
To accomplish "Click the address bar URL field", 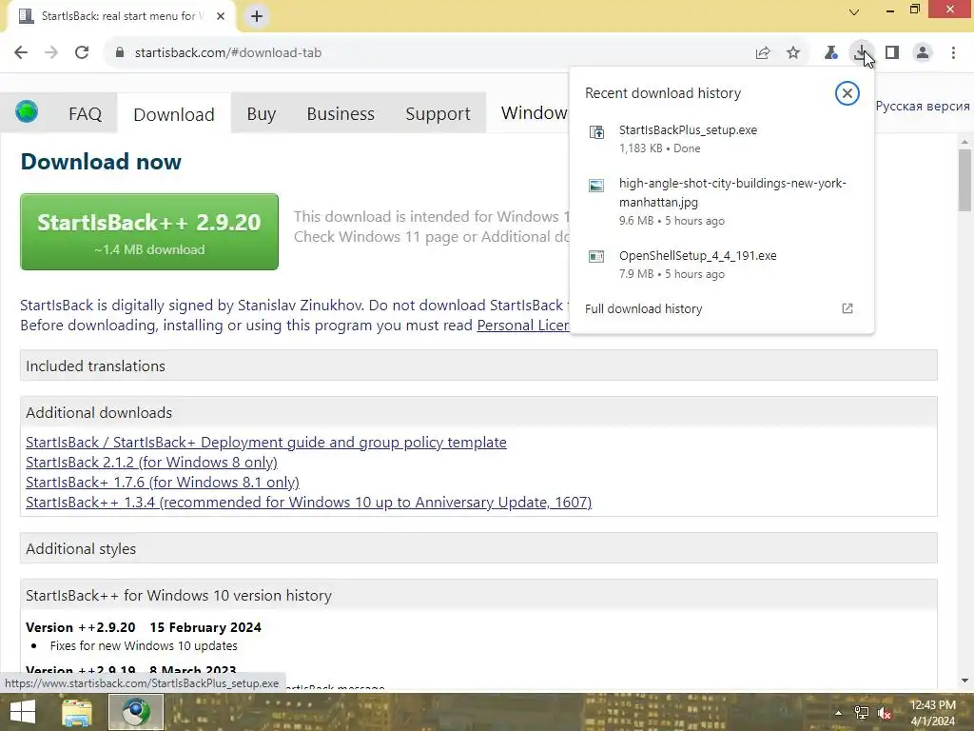I will click(429, 53).
